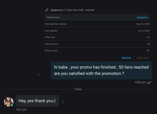
Task: Open options menu for the promo finished message
Action: [39, 75]
